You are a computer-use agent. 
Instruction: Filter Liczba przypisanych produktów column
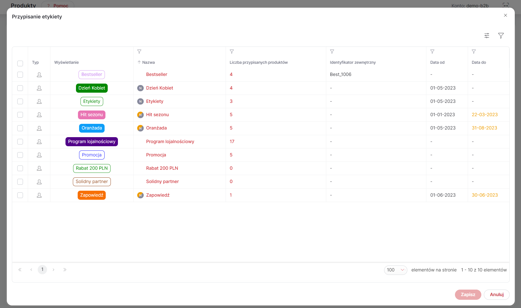[x=232, y=52]
